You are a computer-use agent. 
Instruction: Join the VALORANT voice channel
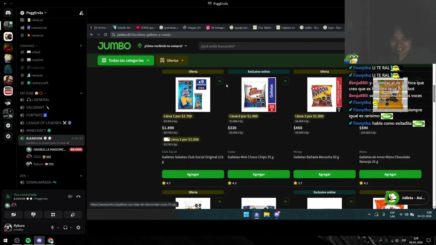(x=51, y=108)
